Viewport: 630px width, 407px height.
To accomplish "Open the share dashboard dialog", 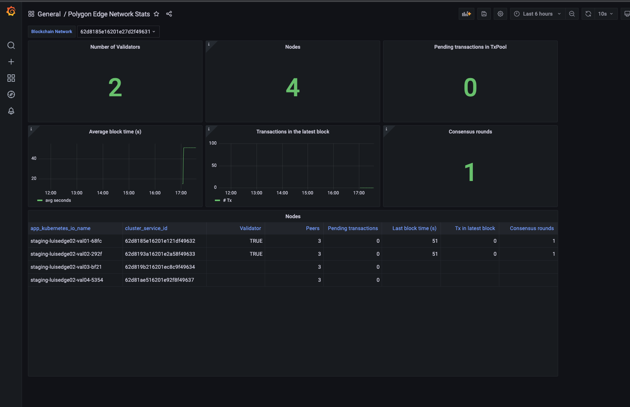I will (169, 14).
